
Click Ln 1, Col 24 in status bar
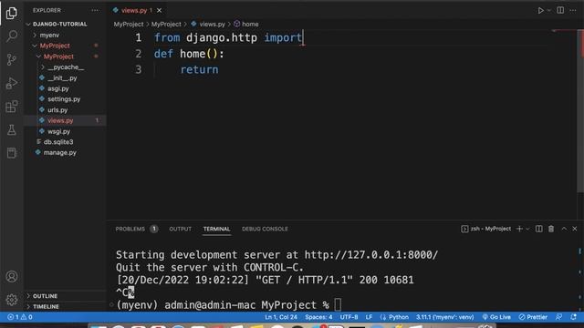pyautogui.click(x=281, y=317)
